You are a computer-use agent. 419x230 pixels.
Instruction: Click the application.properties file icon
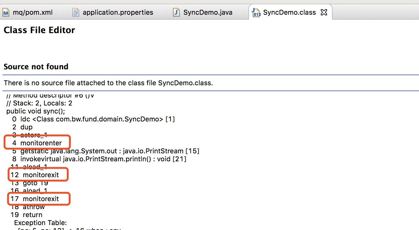(75, 12)
